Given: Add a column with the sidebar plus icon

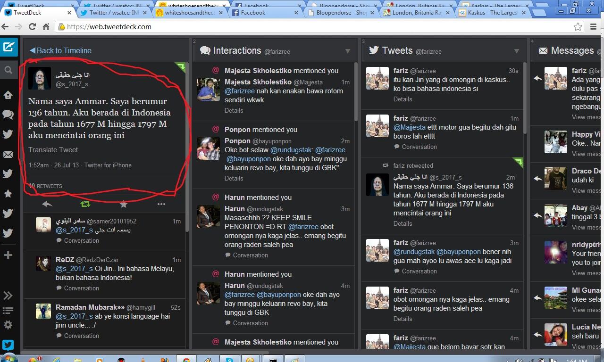Looking at the screenshot, I should 8,255.
